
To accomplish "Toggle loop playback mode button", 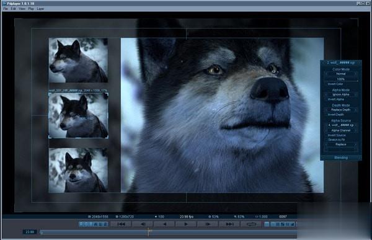I will coord(251,224).
